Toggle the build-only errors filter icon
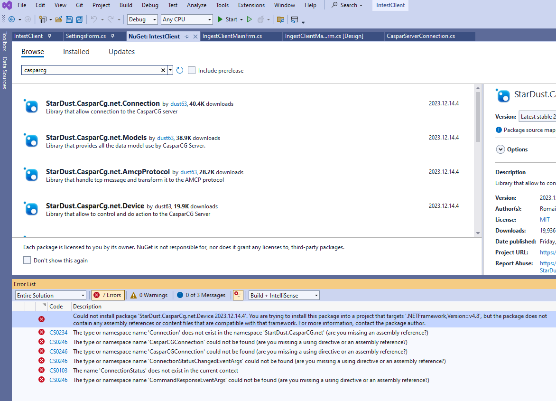The width and height of the screenshot is (556, 401). click(x=238, y=295)
